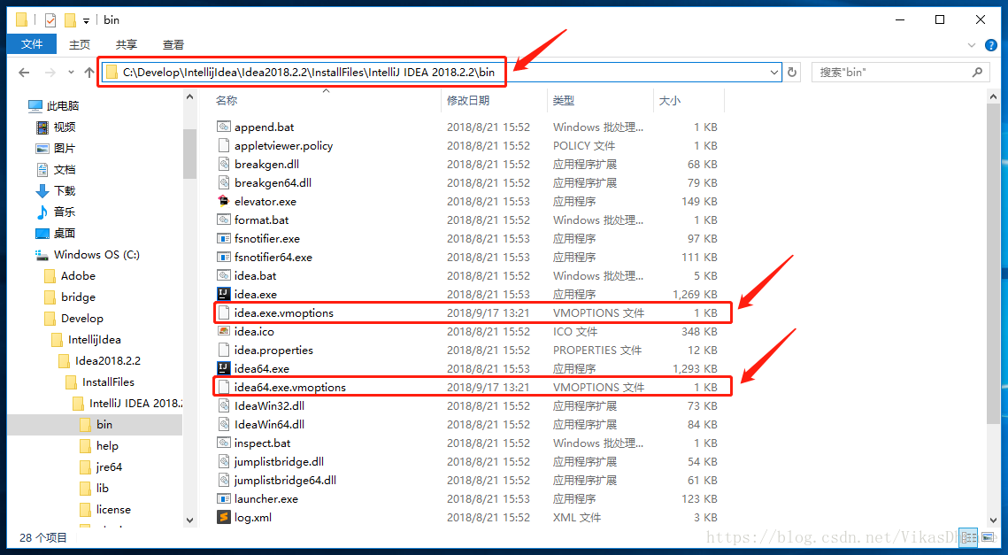Open the quick access toolbar customize dropdown

(x=86, y=21)
